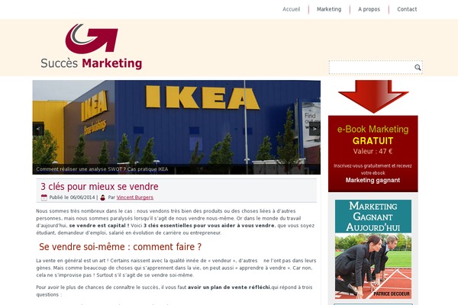458x305 pixels.
Task: Open the Marketing menu item
Action: [x=329, y=9]
